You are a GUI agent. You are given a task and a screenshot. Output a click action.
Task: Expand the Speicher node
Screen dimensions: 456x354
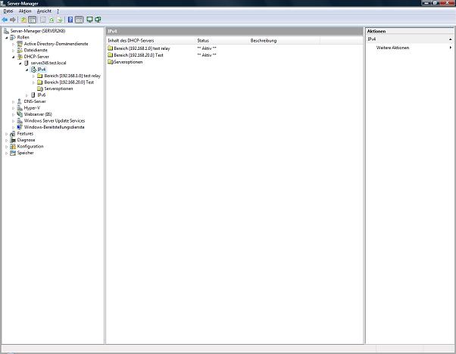pyautogui.click(x=6, y=153)
